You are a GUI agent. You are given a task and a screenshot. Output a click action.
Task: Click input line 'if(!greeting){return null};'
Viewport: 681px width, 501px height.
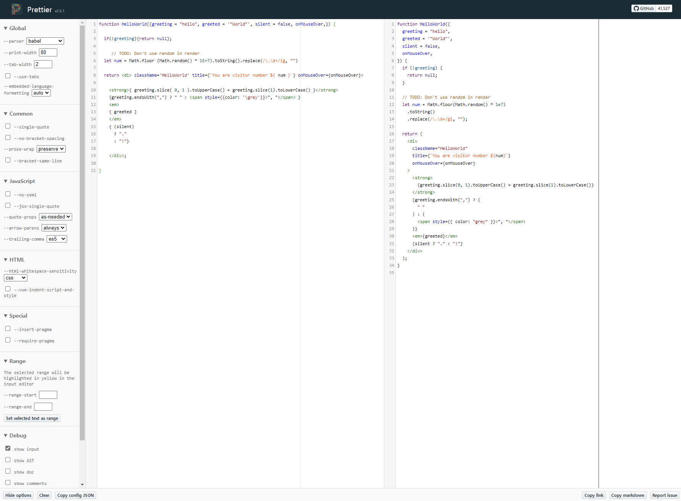tap(138, 39)
